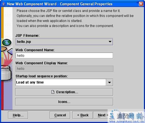Cancel the wizard

(60, 115)
